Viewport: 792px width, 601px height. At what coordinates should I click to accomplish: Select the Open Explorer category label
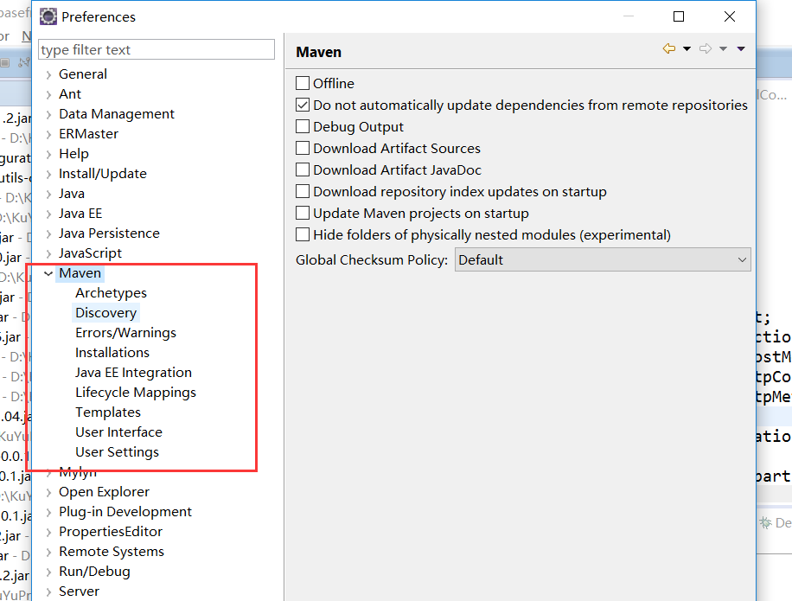pyautogui.click(x=104, y=492)
